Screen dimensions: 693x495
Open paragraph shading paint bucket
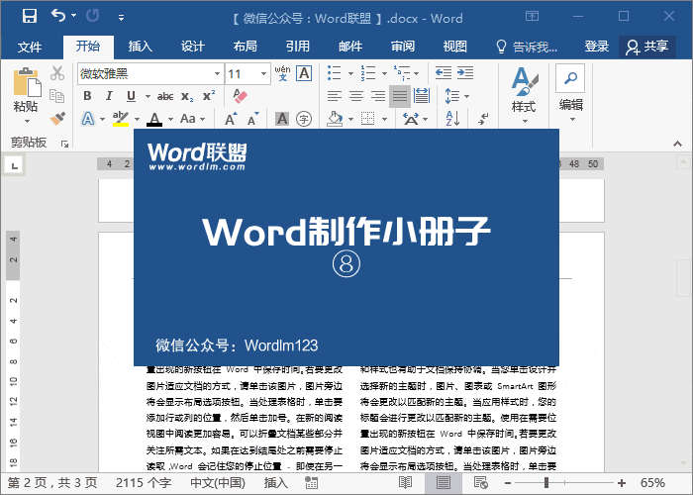tap(335, 119)
